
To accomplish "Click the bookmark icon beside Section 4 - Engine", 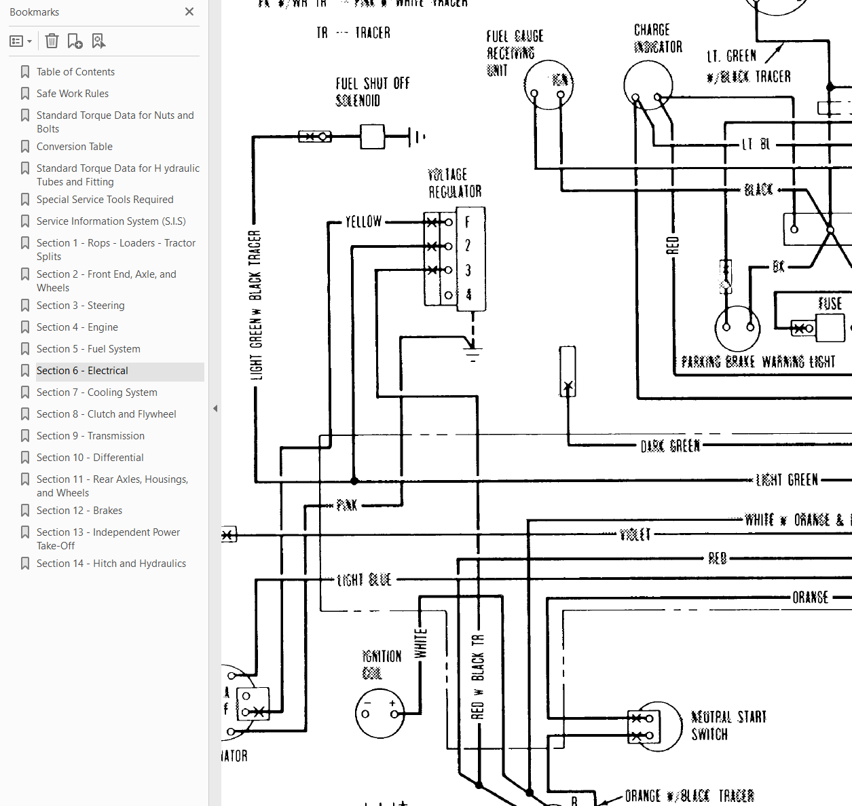I will pos(25,327).
